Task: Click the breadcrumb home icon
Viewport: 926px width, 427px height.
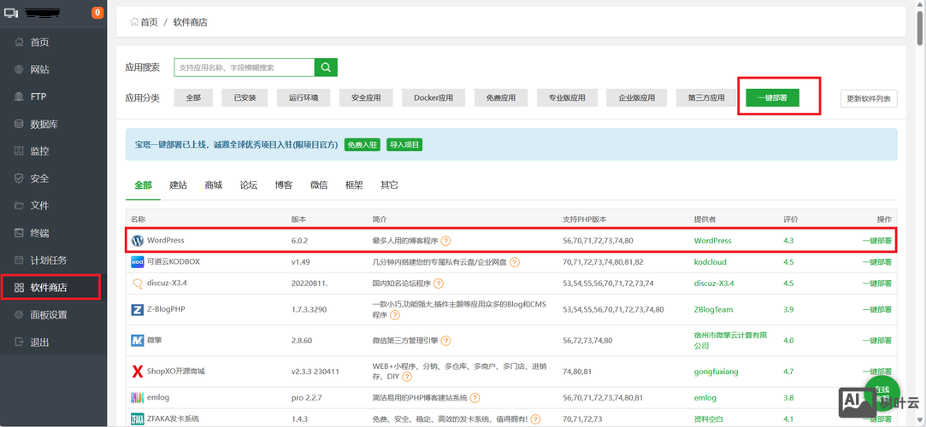Action: click(x=134, y=22)
